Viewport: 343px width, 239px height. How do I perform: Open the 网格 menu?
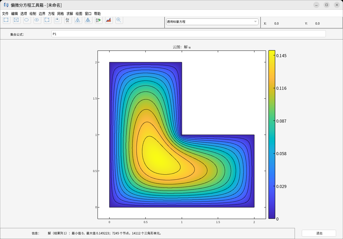click(60, 14)
